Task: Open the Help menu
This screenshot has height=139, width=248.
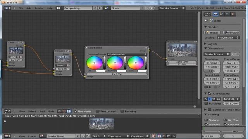Action: tap(50, 8)
